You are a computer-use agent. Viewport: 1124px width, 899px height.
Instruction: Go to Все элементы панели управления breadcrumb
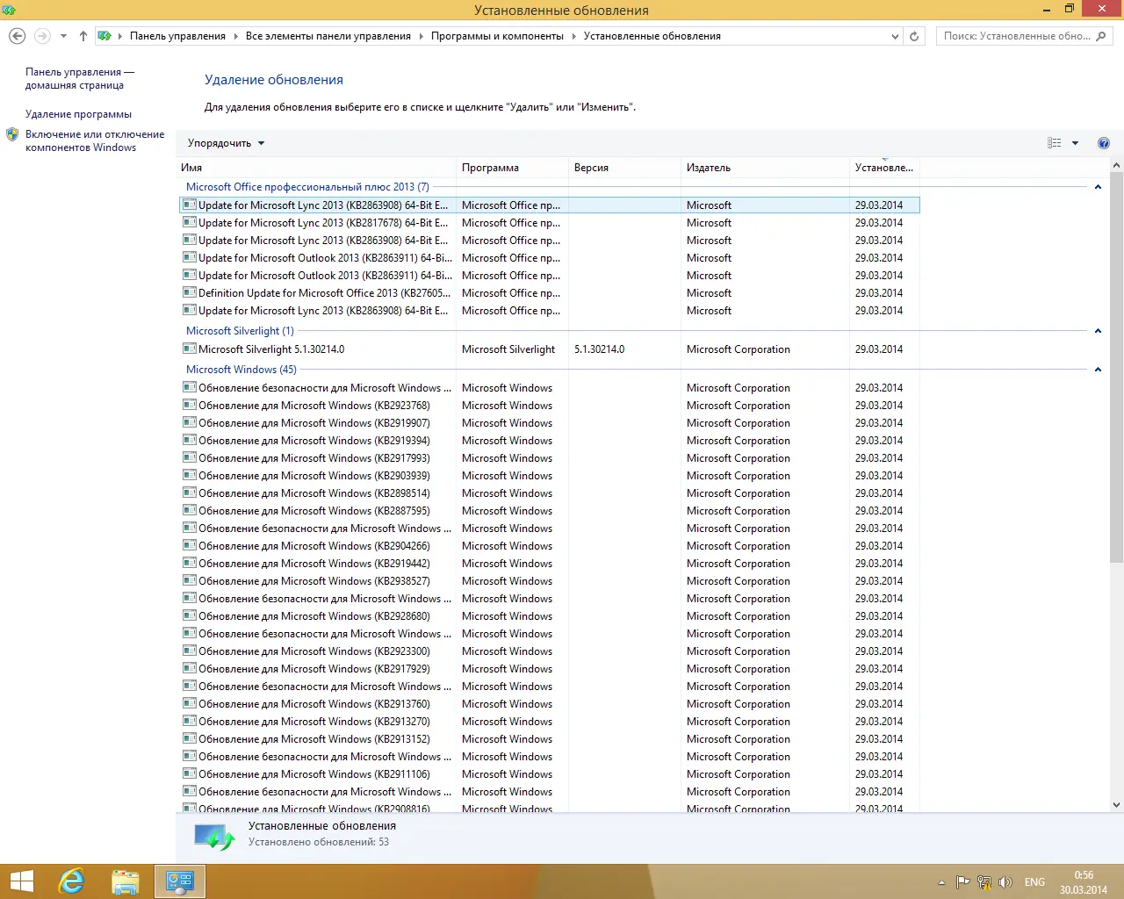point(328,36)
